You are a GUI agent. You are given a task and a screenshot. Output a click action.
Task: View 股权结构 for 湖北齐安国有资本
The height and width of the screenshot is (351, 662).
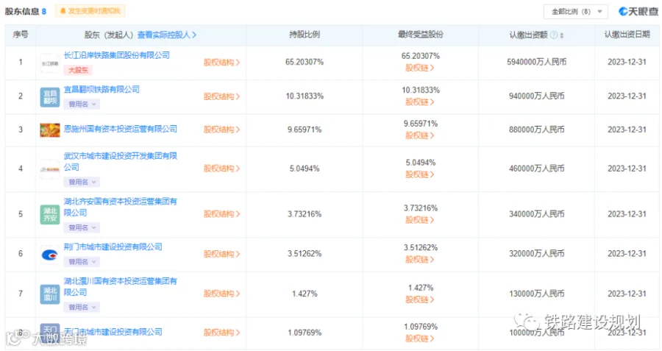pyautogui.click(x=221, y=214)
